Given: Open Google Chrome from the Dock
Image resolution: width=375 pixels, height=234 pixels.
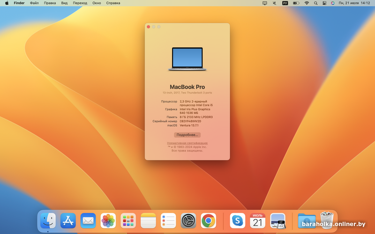Looking at the screenshot, I should coord(208,220).
